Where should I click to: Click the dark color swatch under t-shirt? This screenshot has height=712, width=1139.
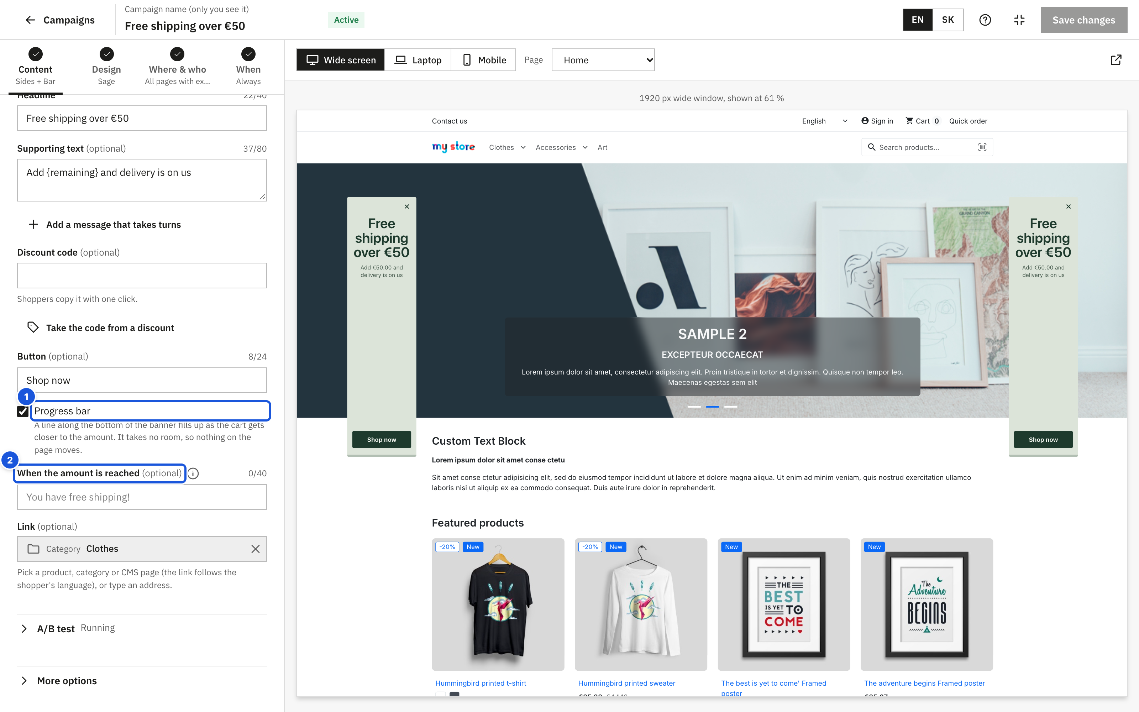pyautogui.click(x=454, y=695)
